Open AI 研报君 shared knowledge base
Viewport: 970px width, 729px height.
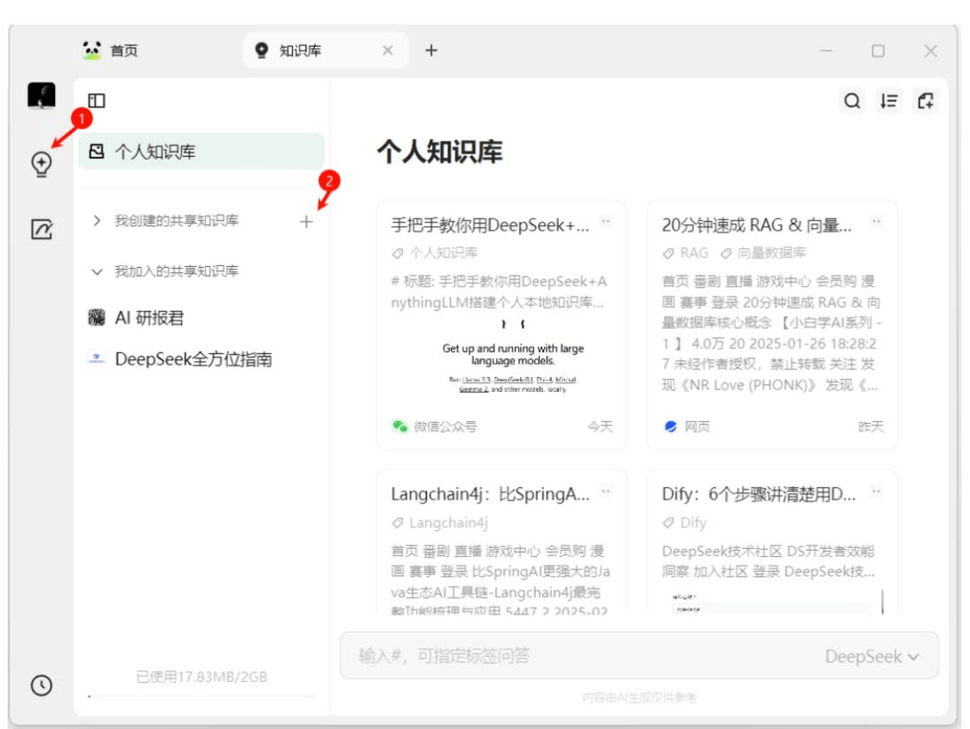[x=149, y=317]
